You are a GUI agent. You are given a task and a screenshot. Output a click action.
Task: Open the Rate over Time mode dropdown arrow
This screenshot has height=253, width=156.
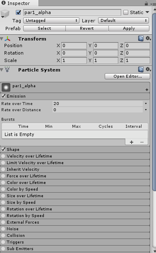click(x=146, y=104)
